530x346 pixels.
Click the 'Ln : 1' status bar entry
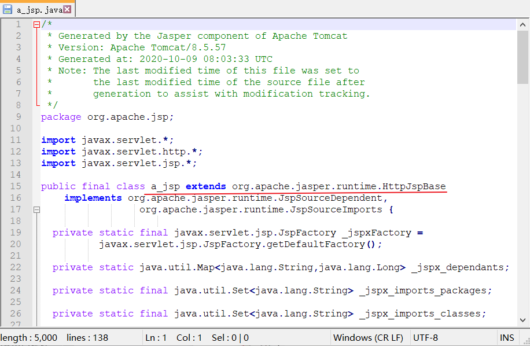coord(156,337)
